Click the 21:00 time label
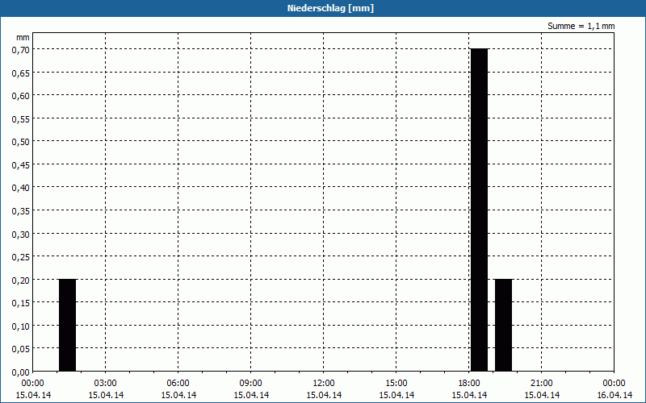646x403 pixels. tap(541, 384)
